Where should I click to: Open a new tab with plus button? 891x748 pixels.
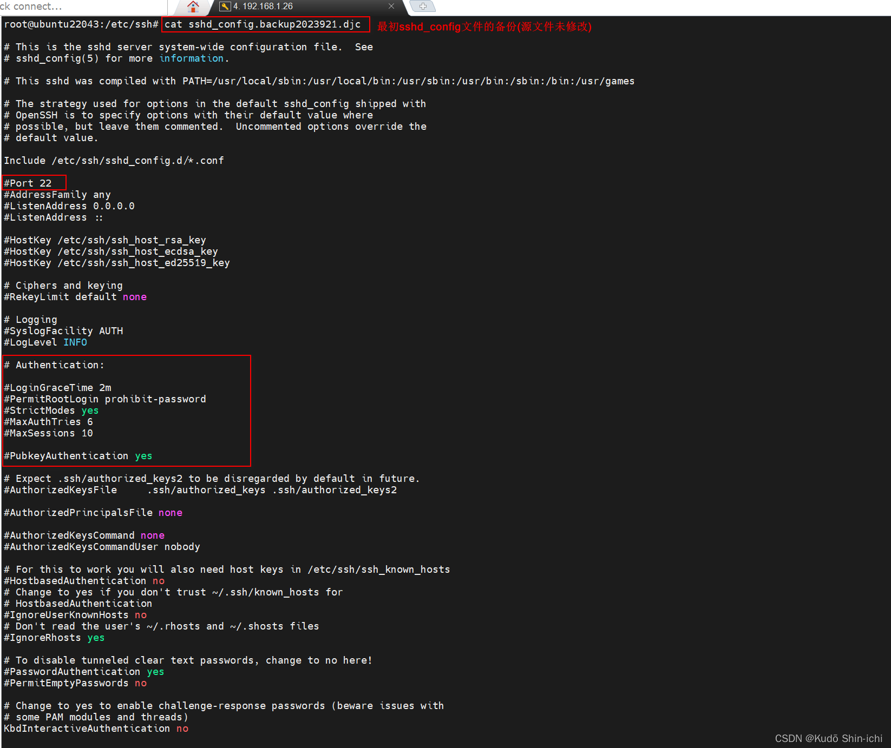tap(423, 6)
